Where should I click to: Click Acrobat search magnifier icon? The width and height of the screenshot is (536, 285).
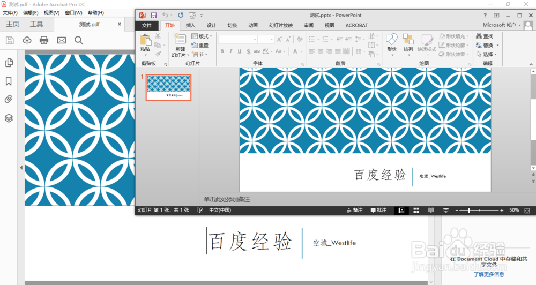[79, 40]
